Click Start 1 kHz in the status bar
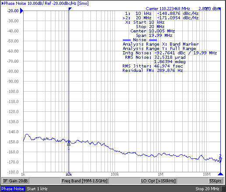The width and height of the screenshot is (226, 192). [37, 189]
